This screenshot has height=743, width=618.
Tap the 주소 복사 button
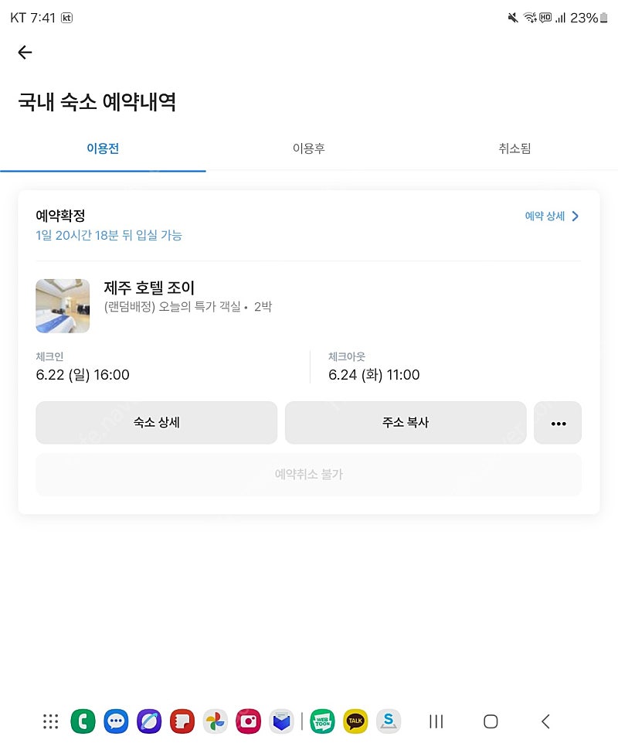406,423
